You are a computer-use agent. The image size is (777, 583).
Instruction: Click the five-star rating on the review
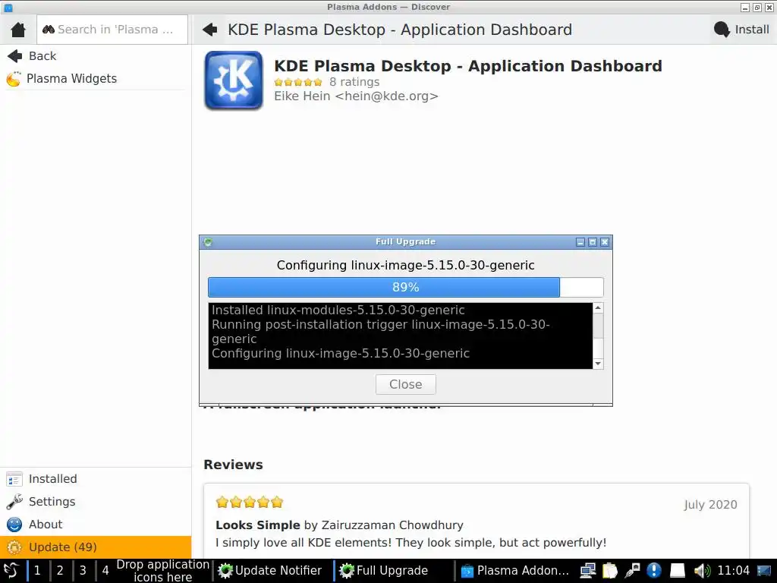tap(249, 503)
